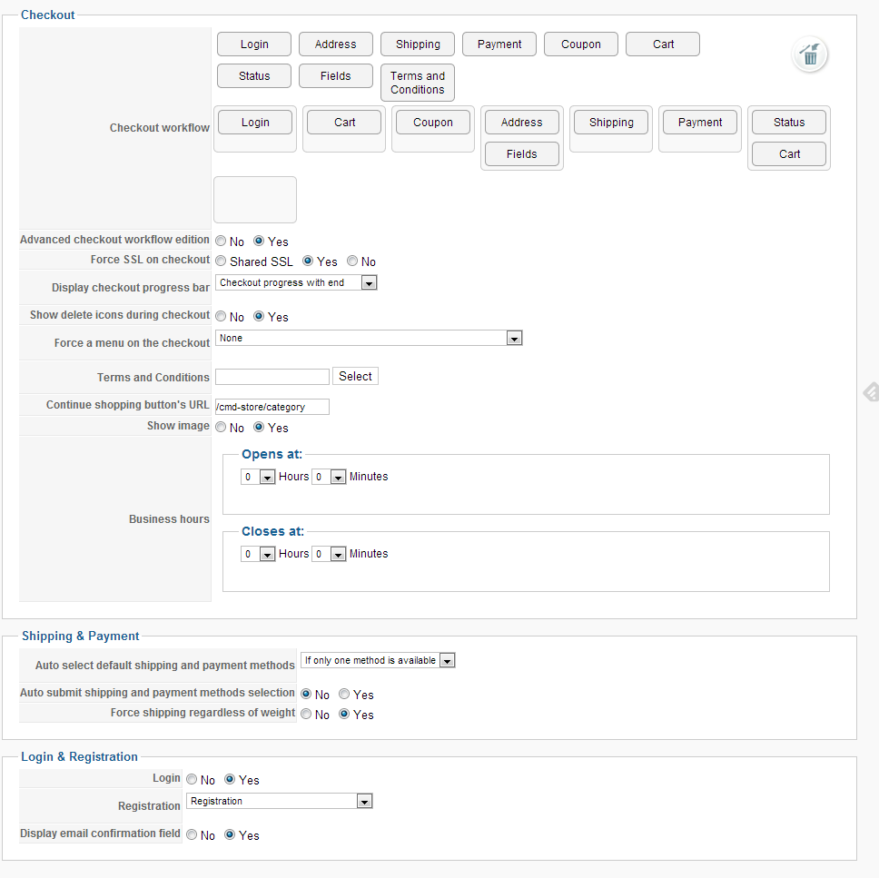This screenshot has height=878, width=879.
Task: Open the Display checkout progress bar dropdown
Action: click(x=297, y=283)
